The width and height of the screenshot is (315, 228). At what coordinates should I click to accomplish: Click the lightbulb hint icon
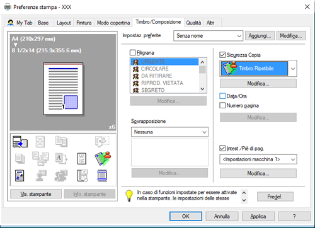pyautogui.click(x=129, y=196)
